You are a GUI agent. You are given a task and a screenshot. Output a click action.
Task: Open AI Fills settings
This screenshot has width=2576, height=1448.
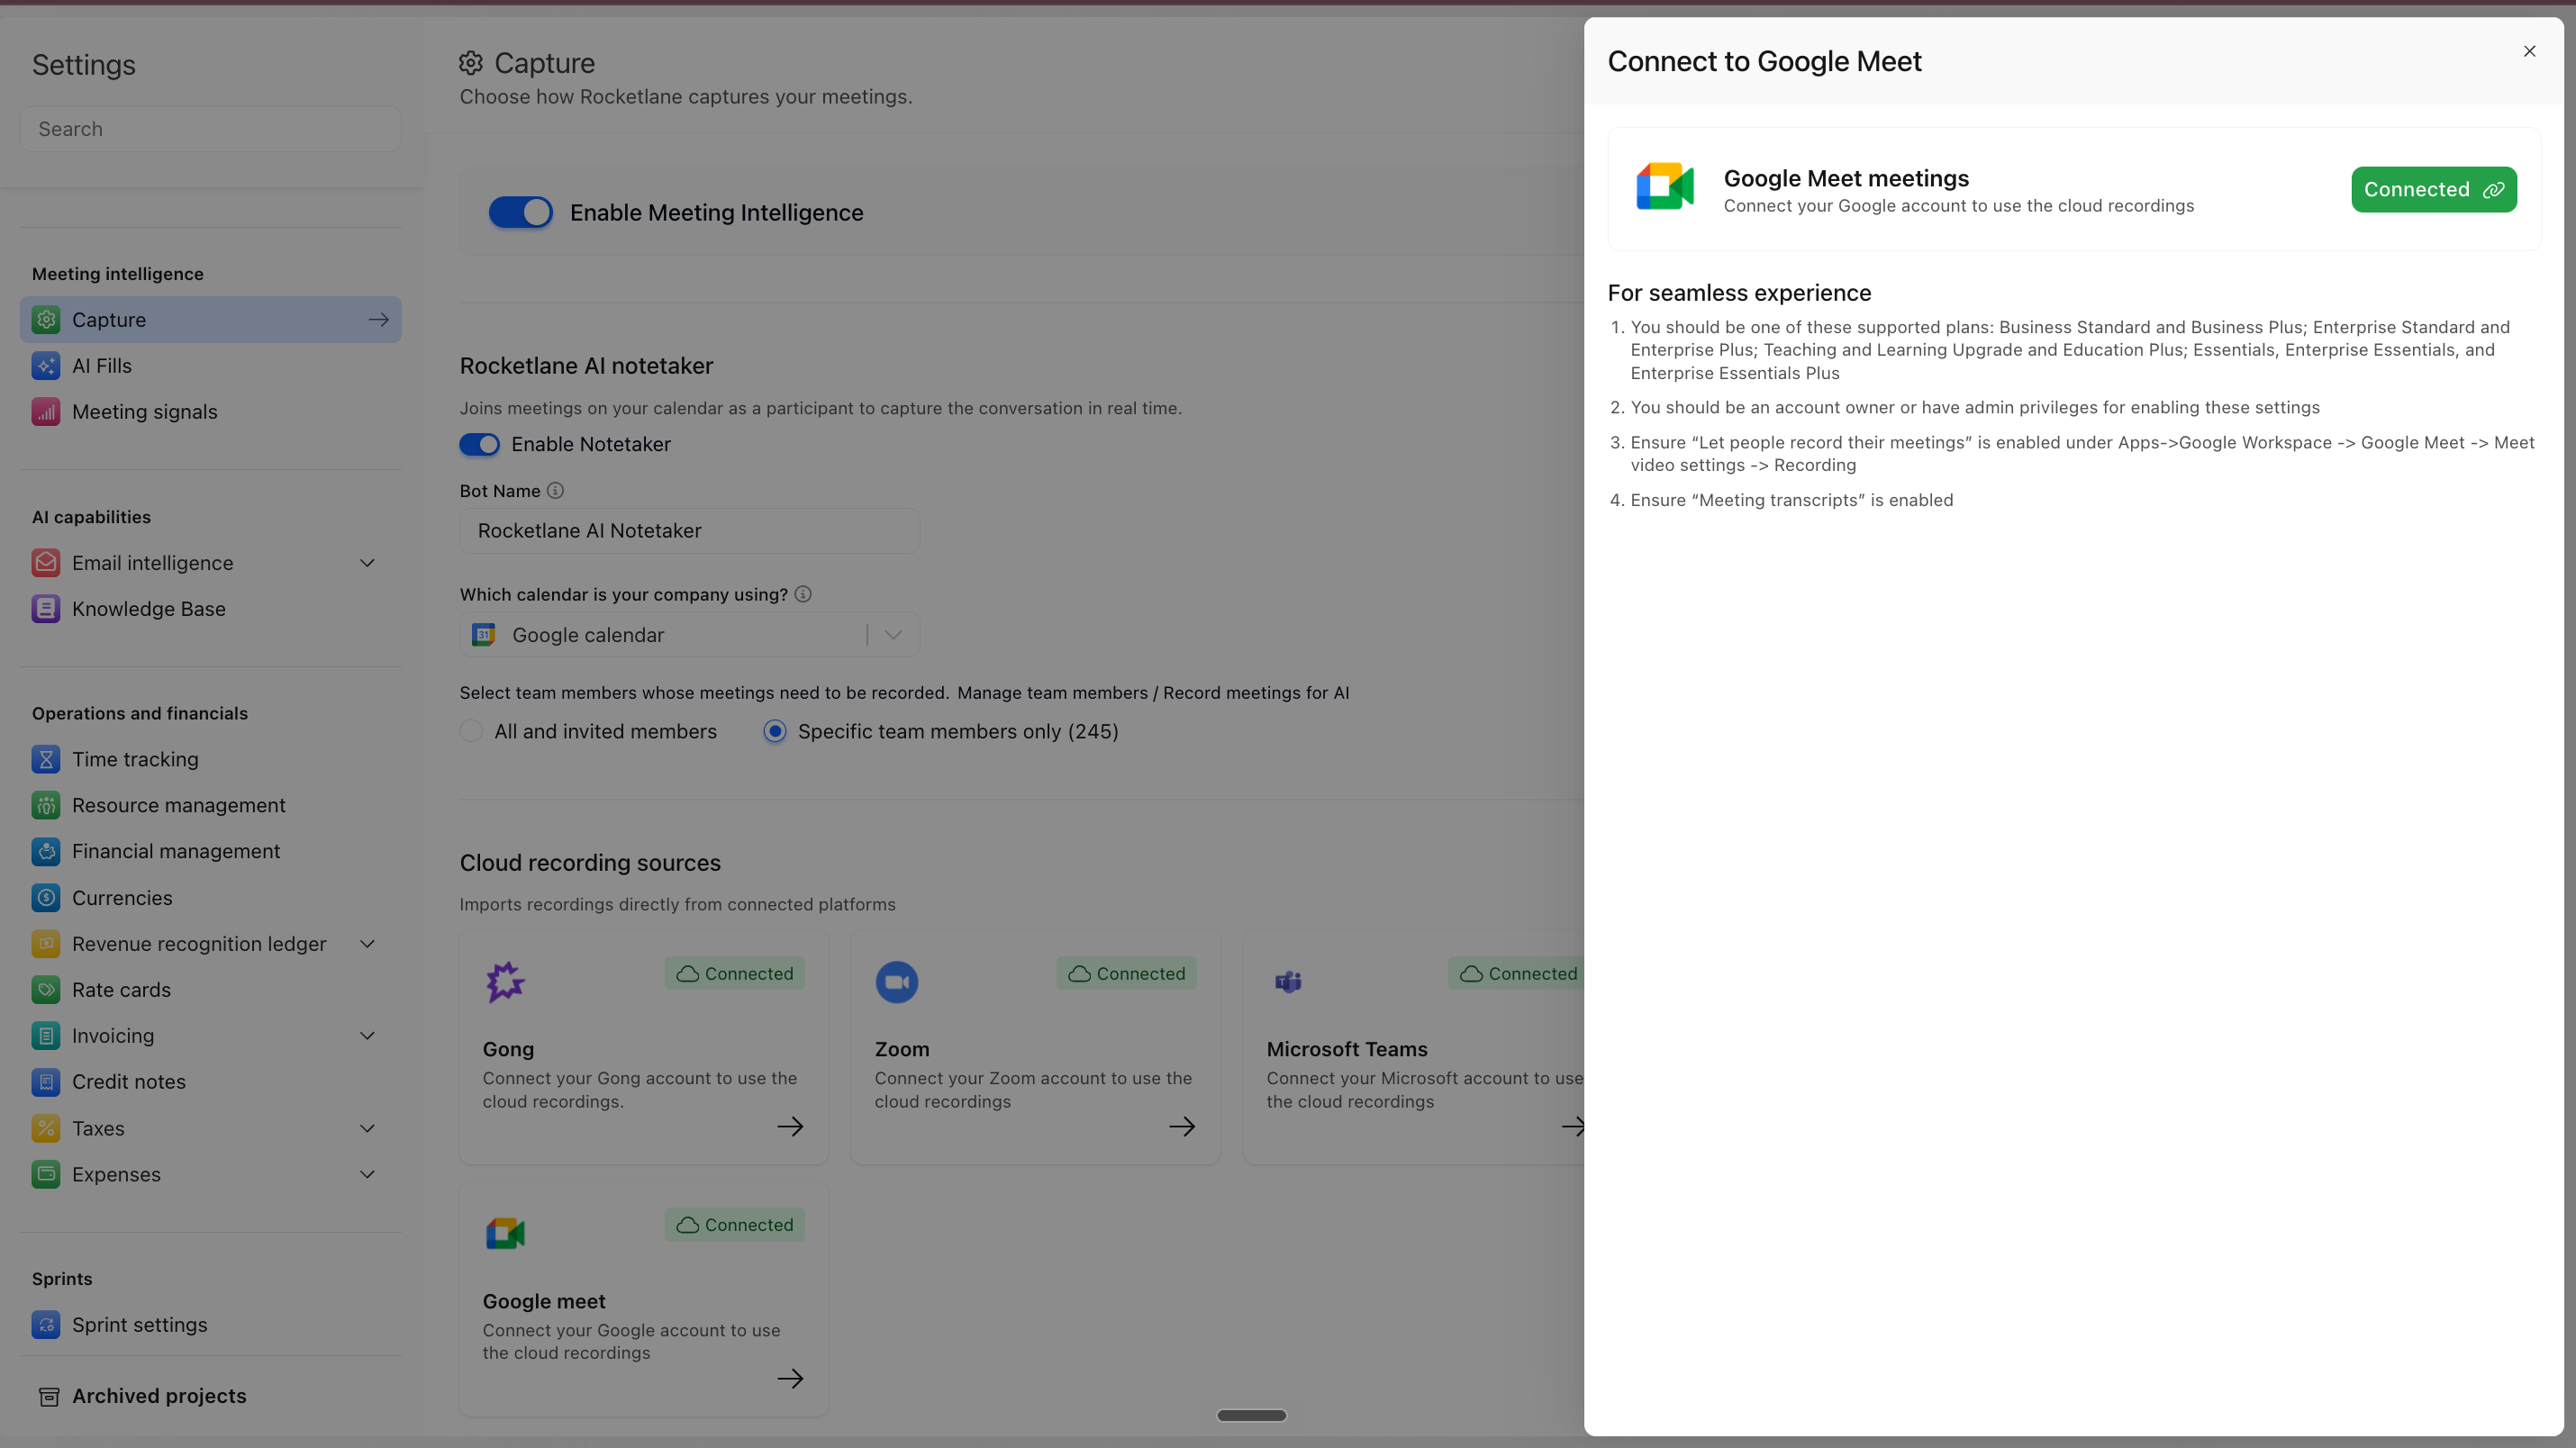210,366
